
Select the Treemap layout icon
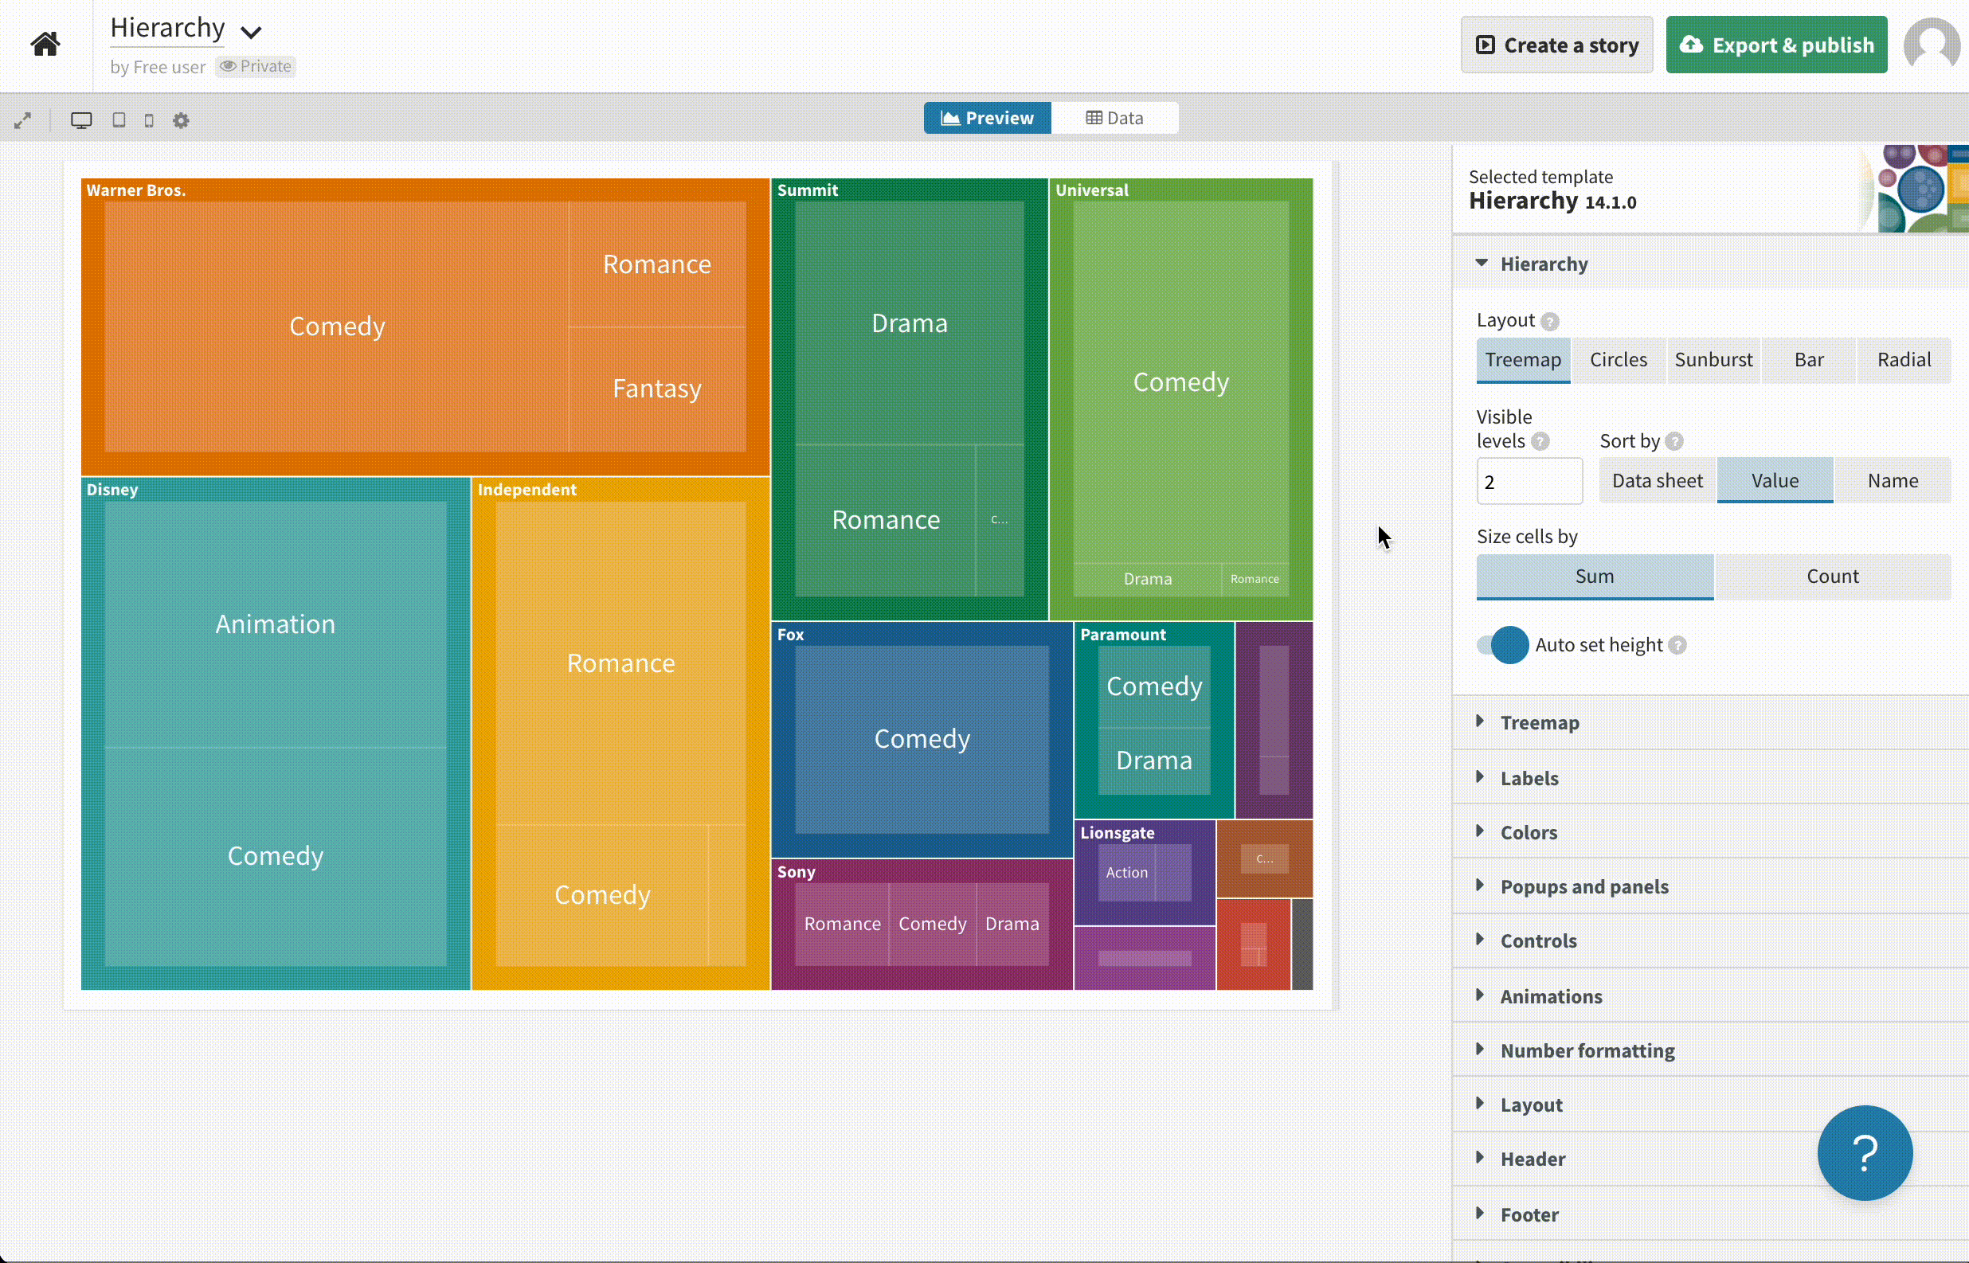(1523, 359)
